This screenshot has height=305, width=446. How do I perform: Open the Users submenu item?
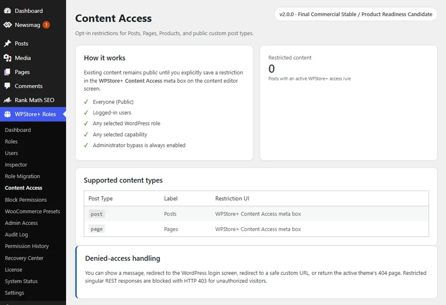point(11,153)
